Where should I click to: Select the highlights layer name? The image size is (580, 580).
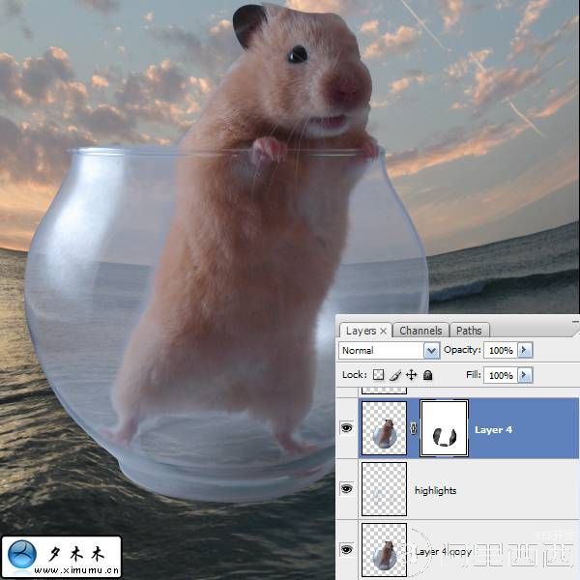click(435, 491)
